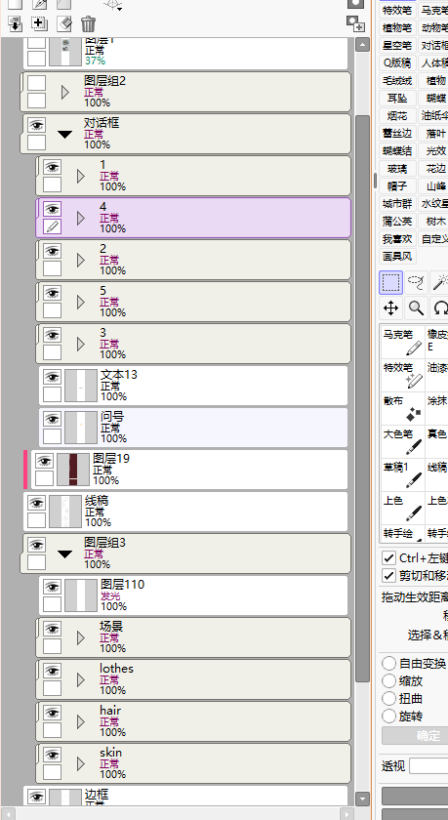Image resolution: width=448 pixels, height=820 pixels.
Task: Select the 自由变换 radio option
Action: [x=388, y=663]
